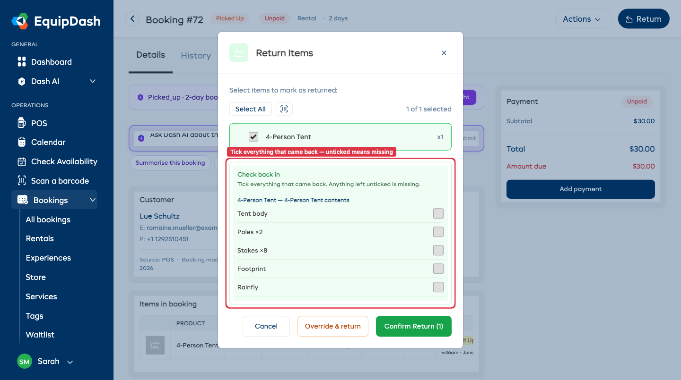The image size is (681, 380).
Task: Open Waitlist in sidebar
Action: pyautogui.click(x=40, y=335)
